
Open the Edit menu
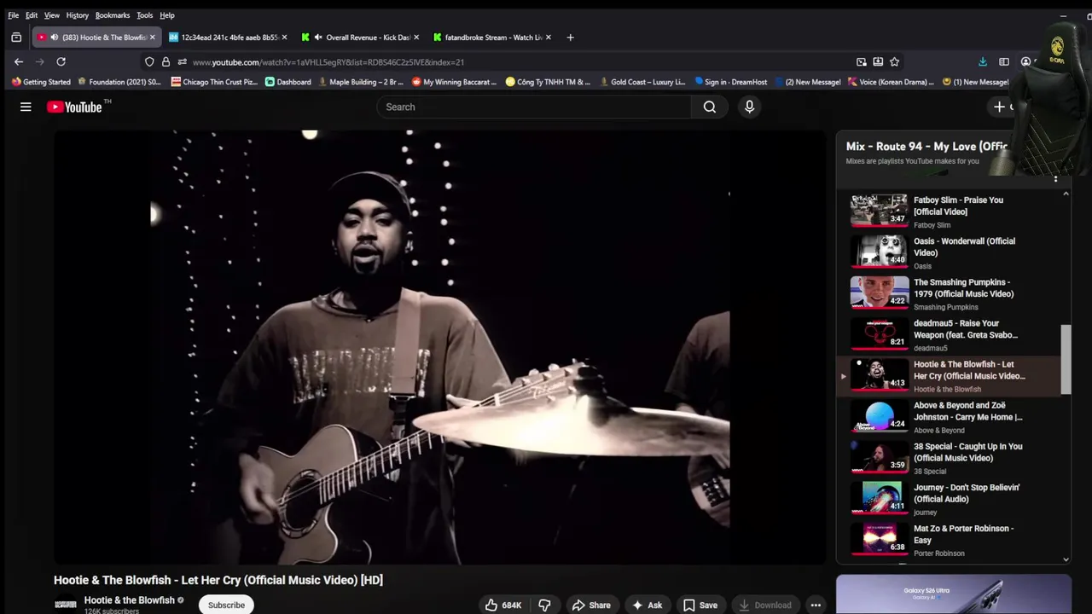pos(32,15)
